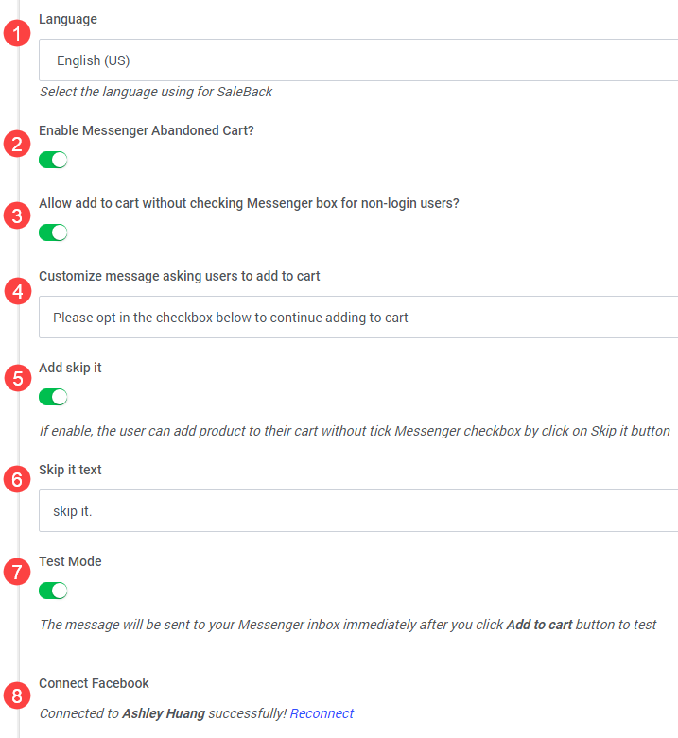
Task: Click the Enable Messenger Abandoned Cart label
Action: tap(147, 130)
